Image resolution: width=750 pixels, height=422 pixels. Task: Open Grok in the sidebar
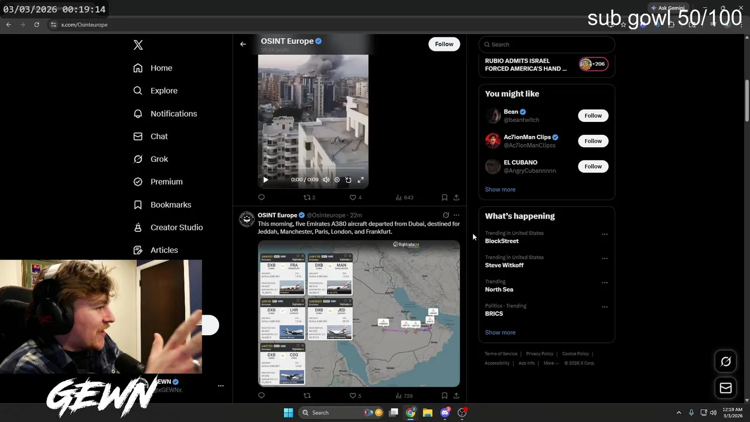click(x=151, y=159)
